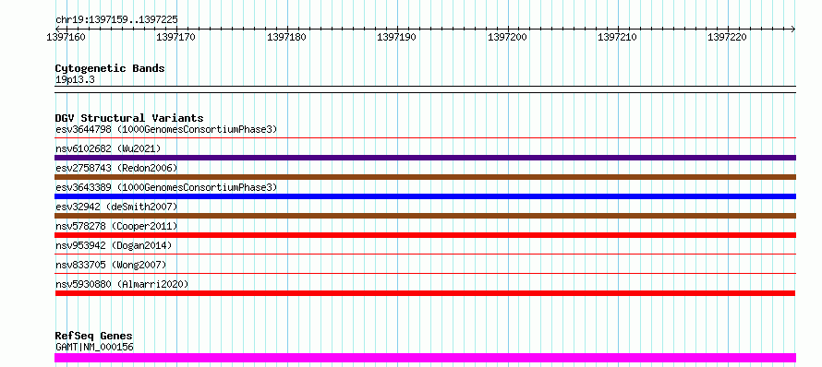Select variant label nsv6102682 (Wu2021)
The image size is (822, 367).
point(108,148)
